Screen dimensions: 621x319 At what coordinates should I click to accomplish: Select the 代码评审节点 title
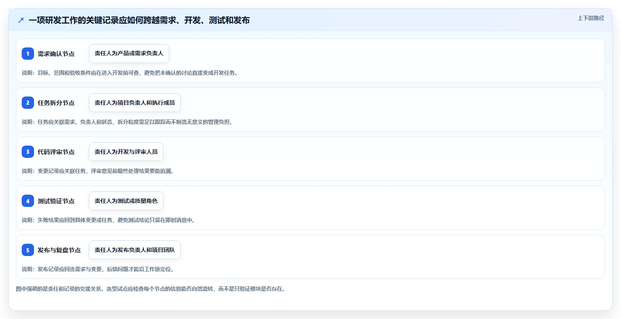coord(56,152)
